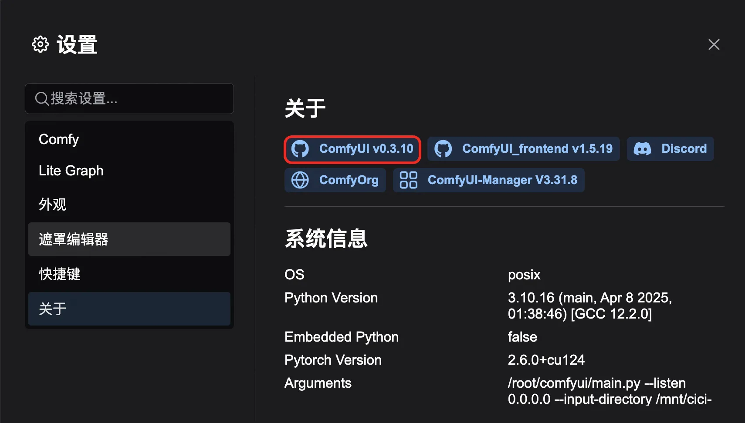Open ComfyUI-Manager V3.31.8 link
This screenshot has width=745, height=423.
(x=489, y=180)
